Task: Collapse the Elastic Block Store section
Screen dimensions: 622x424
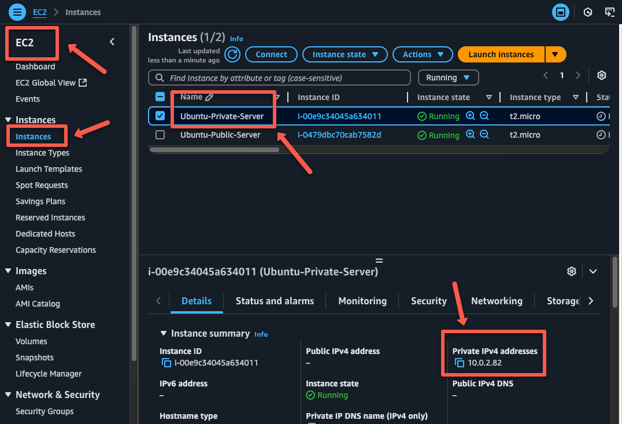Action: point(8,325)
